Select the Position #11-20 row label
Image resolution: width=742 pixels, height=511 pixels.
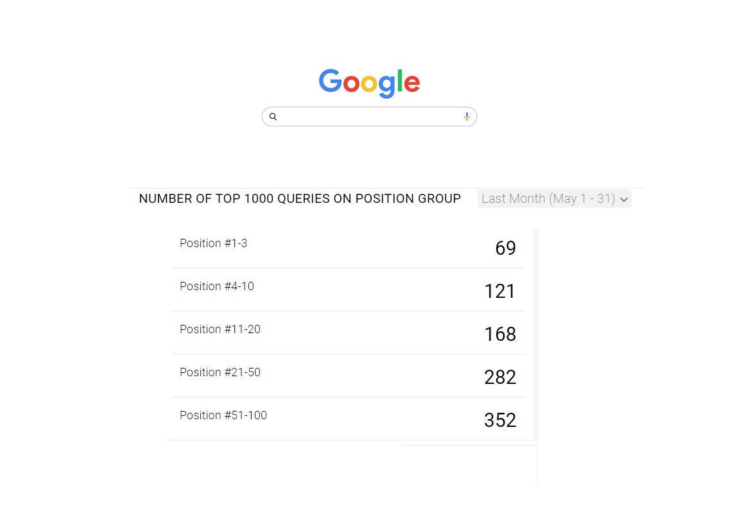click(220, 329)
